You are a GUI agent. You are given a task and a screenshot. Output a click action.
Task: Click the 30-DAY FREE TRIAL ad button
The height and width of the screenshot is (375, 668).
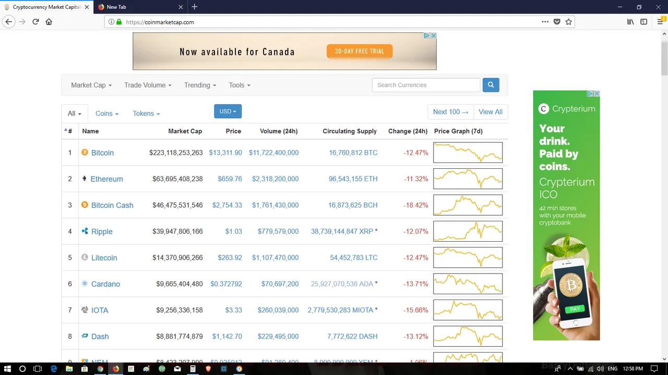coord(360,51)
